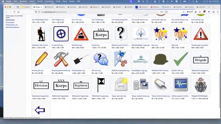Open the Ansicht menu

click(x=32, y=1)
